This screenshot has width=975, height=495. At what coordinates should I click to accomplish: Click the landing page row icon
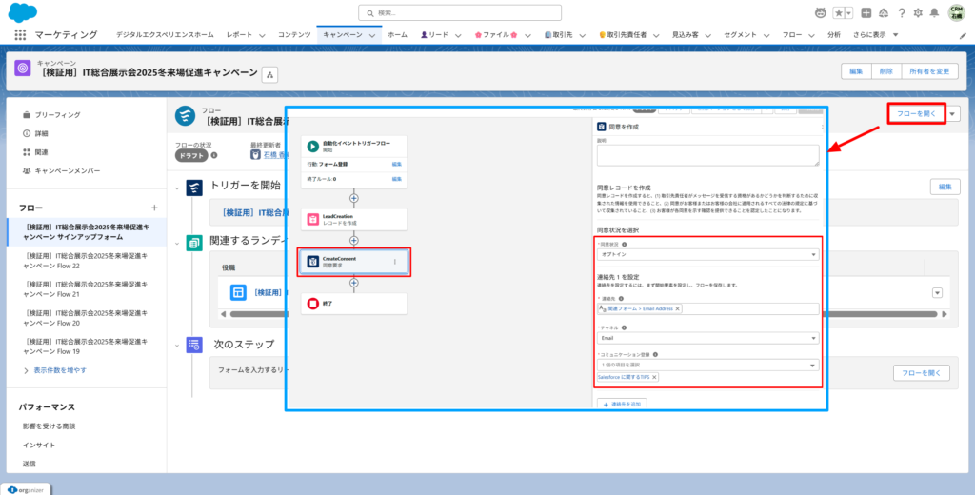238,292
